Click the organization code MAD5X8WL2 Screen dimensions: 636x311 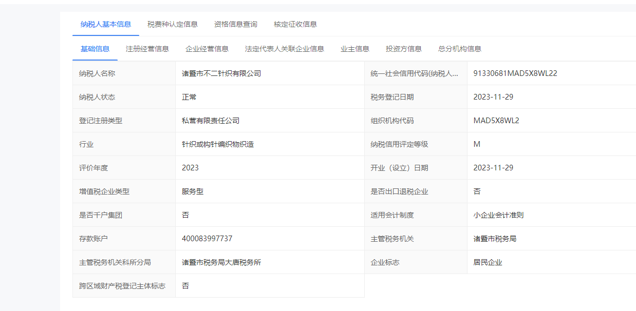tap(496, 121)
